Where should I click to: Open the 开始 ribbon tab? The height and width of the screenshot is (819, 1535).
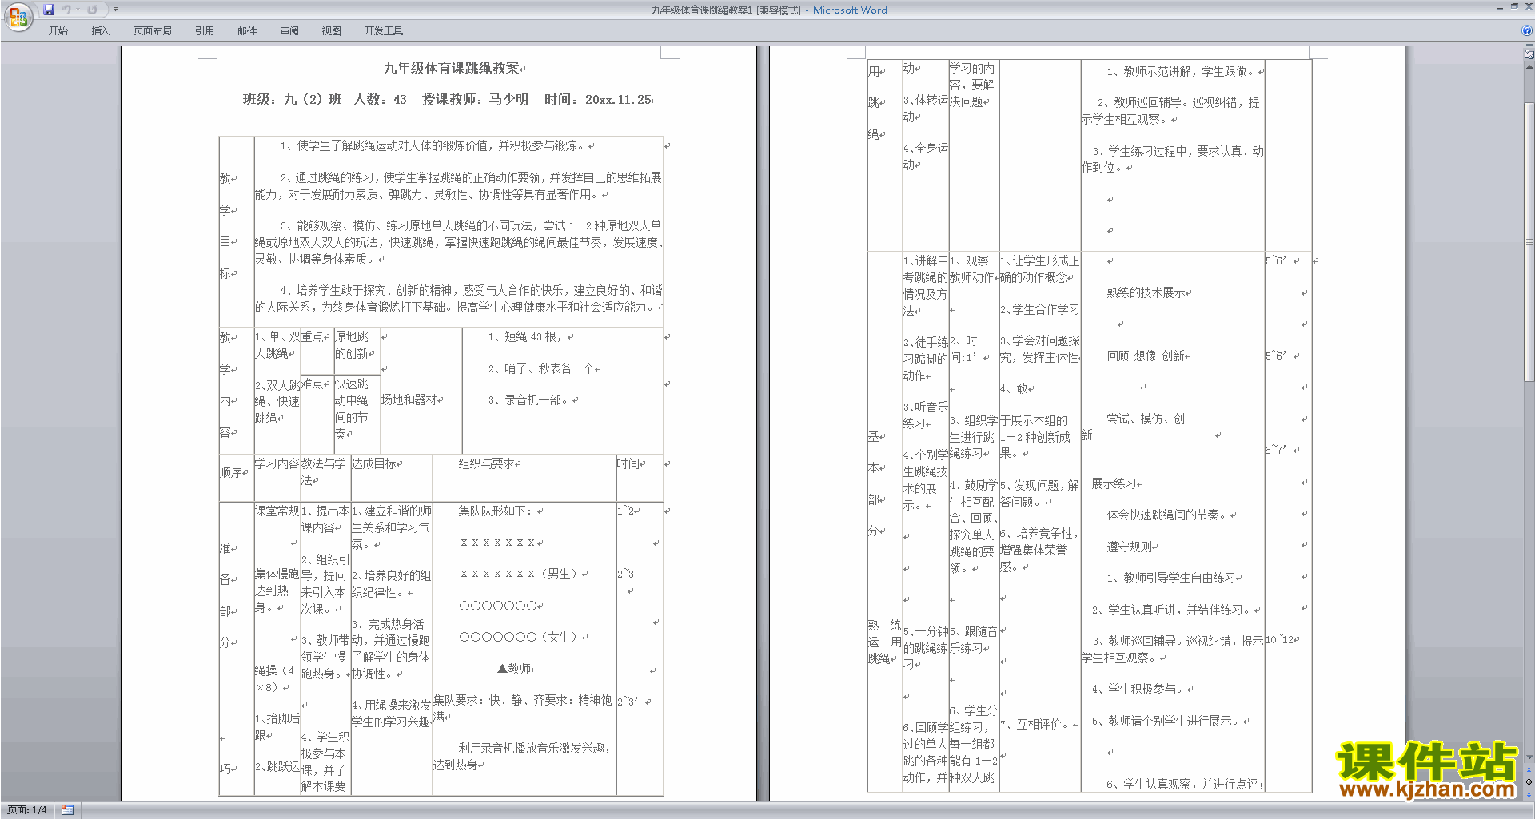coord(58,30)
